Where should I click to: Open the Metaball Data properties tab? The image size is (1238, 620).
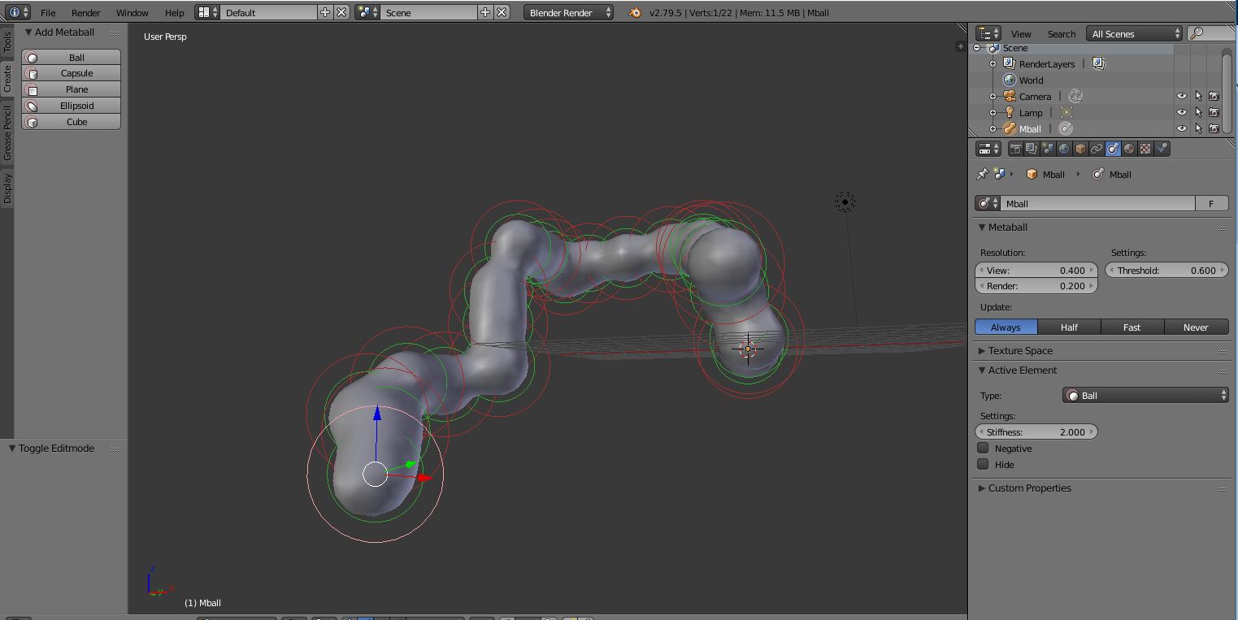(x=1113, y=149)
